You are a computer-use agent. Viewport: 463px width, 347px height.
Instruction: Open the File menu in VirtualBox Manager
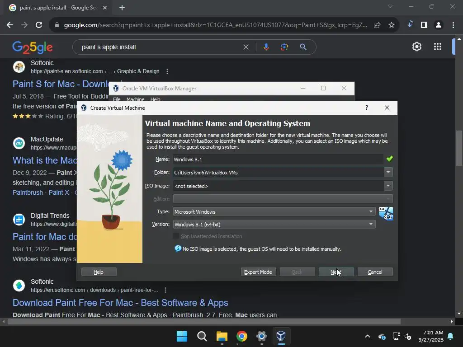click(x=117, y=99)
